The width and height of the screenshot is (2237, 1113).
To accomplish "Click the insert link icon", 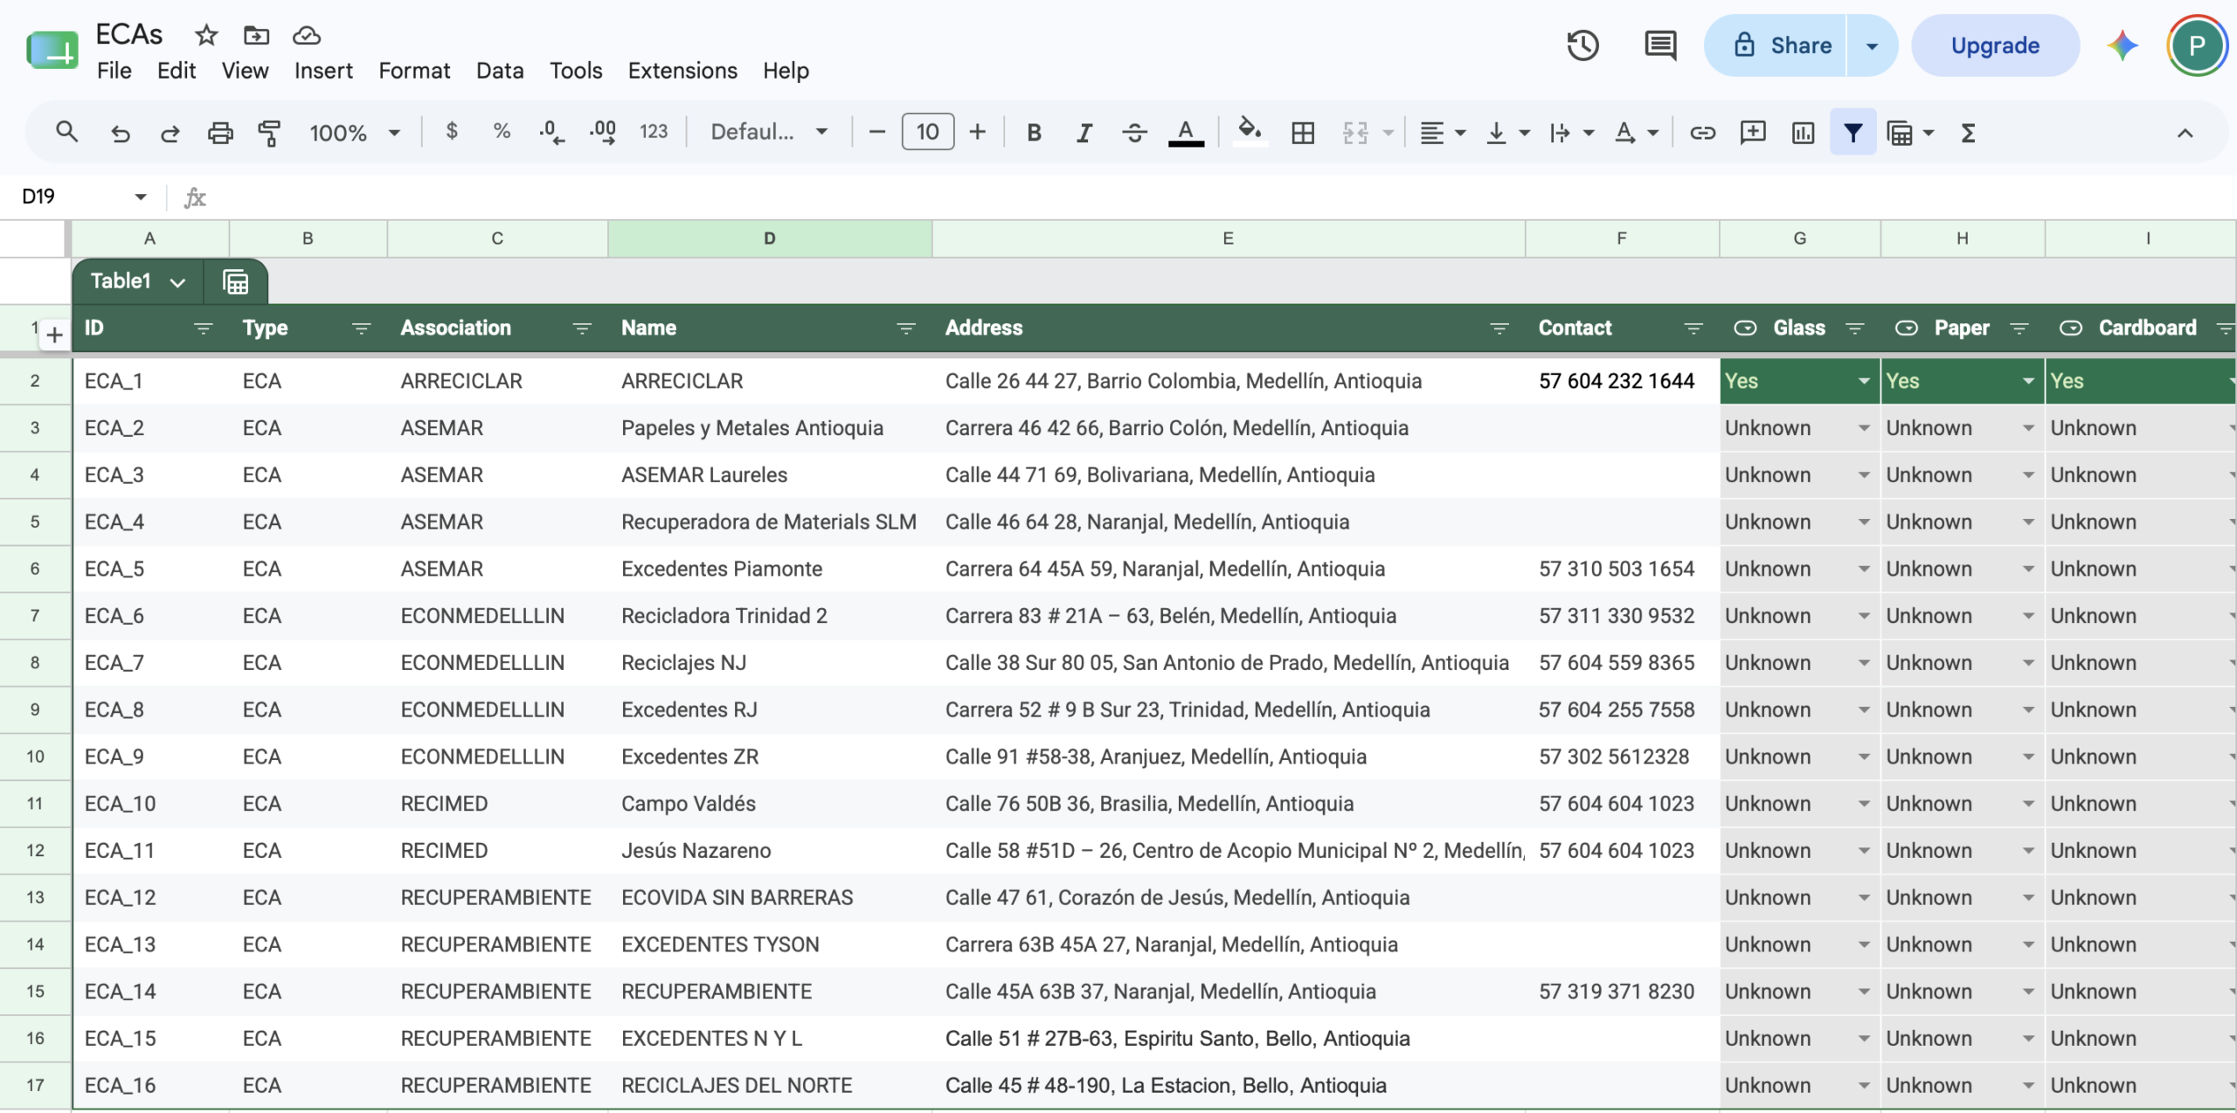I will (x=1702, y=133).
